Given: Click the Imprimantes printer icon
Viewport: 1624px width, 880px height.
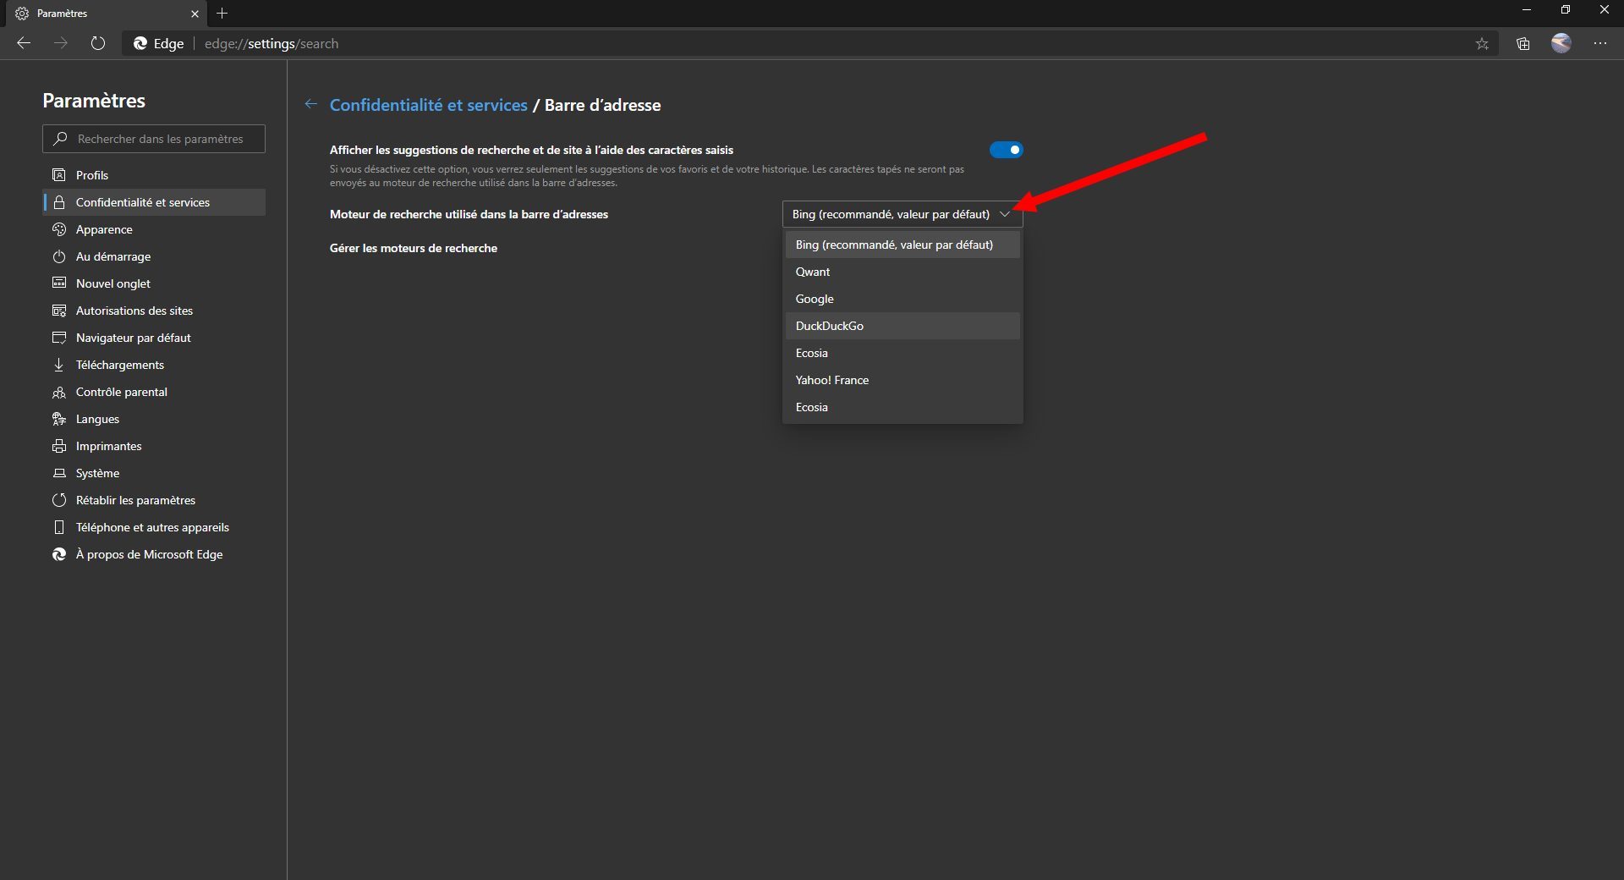Looking at the screenshot, I should 59,446.
